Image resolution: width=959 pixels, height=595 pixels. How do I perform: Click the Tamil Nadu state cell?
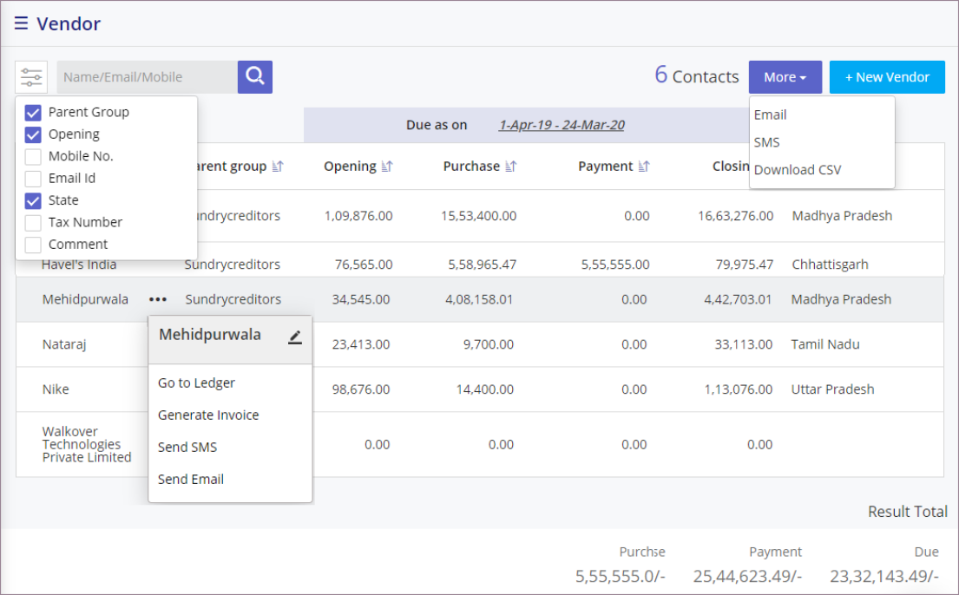(825, 344)
